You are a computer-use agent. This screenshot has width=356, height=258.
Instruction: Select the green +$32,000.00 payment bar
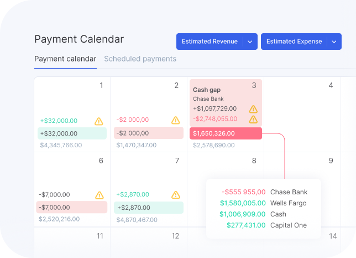(72, 133)
